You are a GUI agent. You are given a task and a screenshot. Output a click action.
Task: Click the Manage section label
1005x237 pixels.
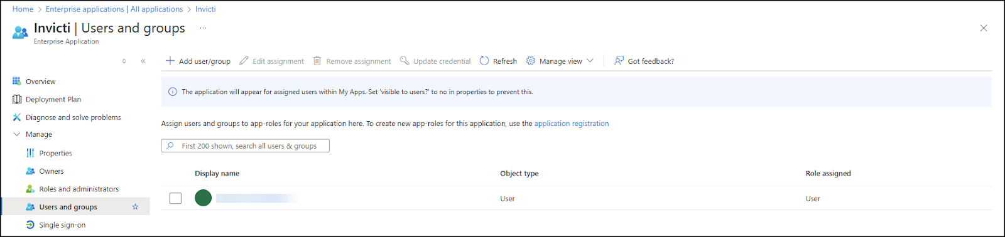[x=39, y=134]
